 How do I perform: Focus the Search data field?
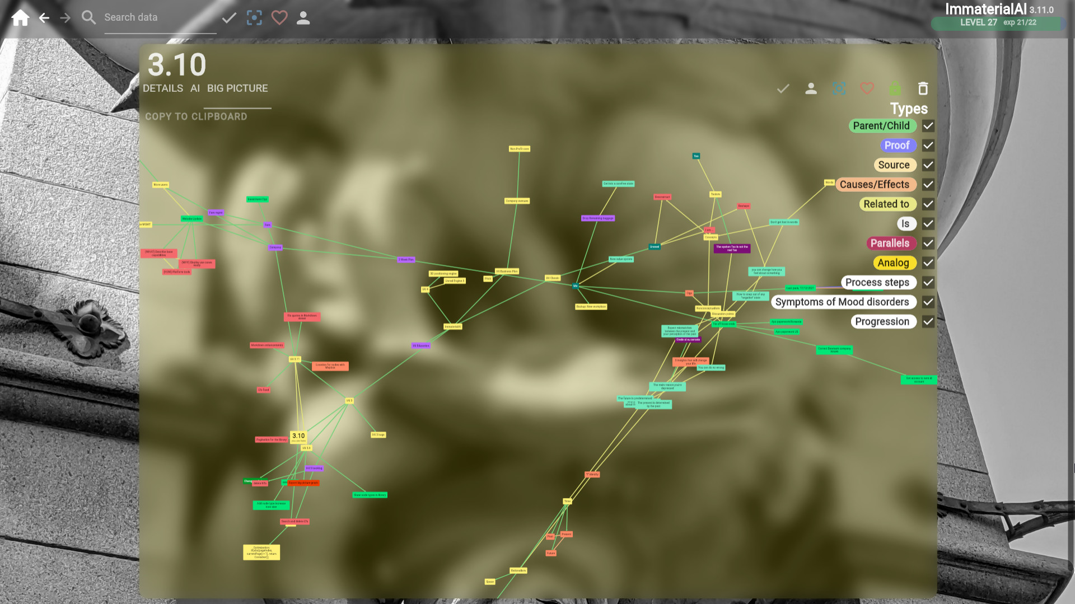coord(160,18)
